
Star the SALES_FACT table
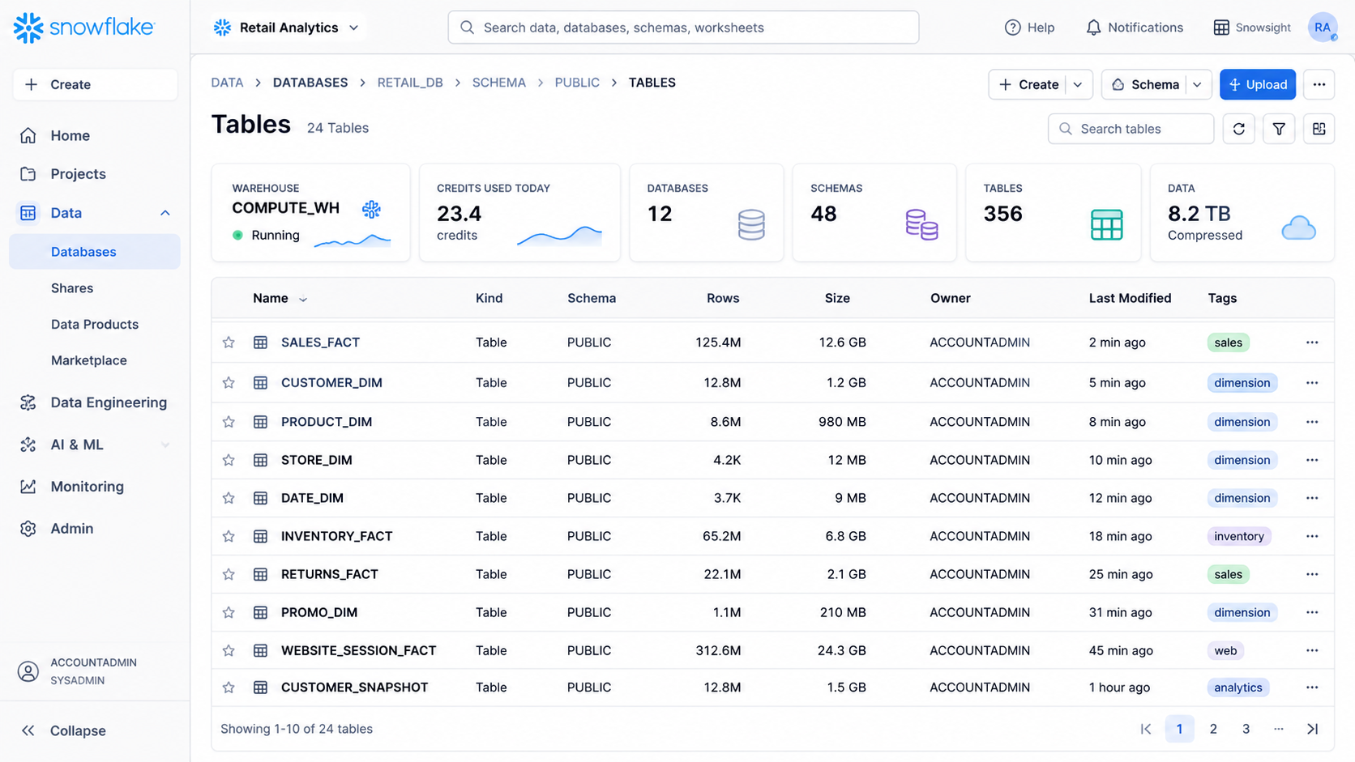tap(229, 343)
